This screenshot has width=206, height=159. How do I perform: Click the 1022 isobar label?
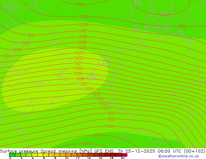pos(106,108)
